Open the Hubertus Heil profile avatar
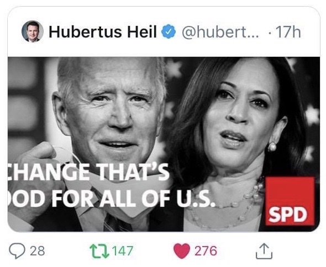This screenshot has width=326, height=267. click(33, 31)
